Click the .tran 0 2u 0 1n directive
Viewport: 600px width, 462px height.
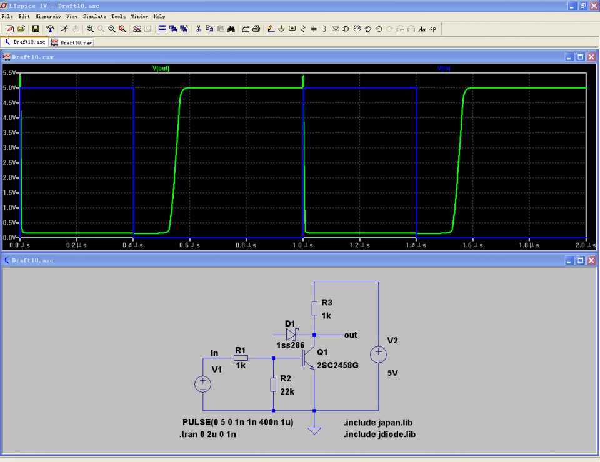(207, 434)
